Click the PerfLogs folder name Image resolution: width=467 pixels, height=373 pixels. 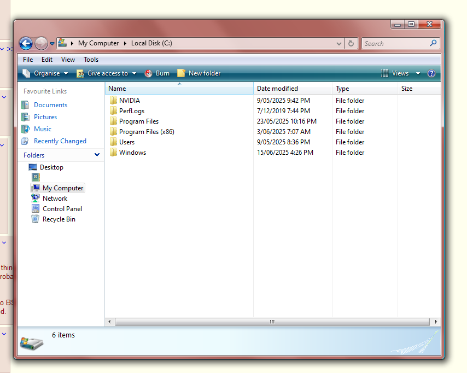pos(132,111)
